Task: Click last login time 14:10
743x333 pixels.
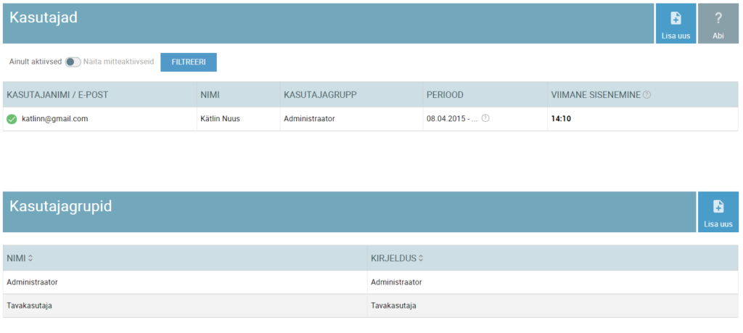Action: (x=561, y=119)
